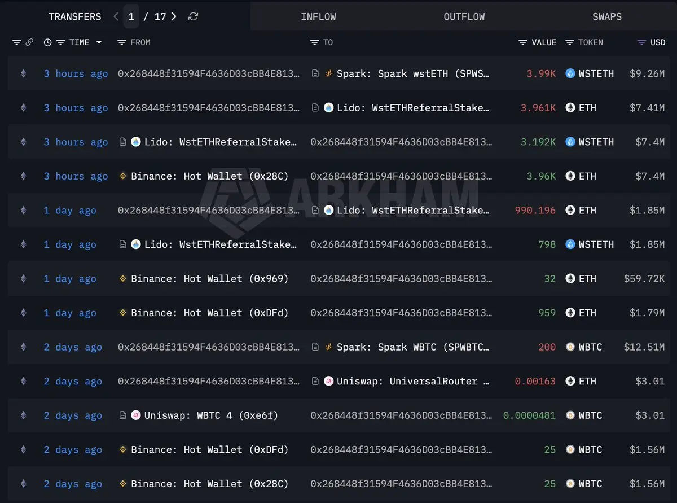Open the SWAPS tab
Image resolution: width=677 pixels, height=503 pixels.
607,16
